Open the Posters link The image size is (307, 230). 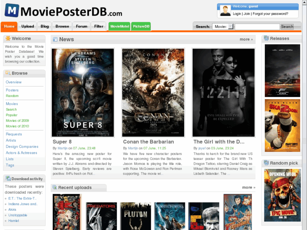[12, 90]
